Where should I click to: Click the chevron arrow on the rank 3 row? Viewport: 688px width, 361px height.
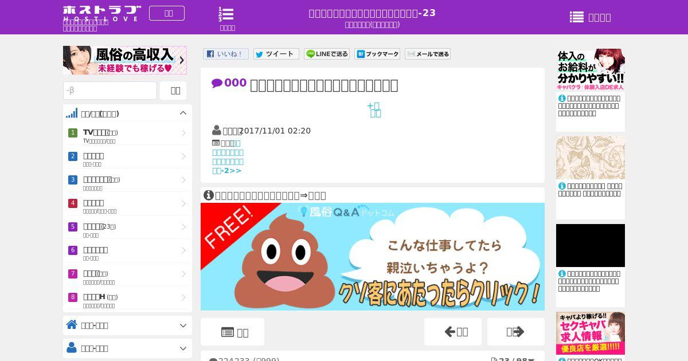[183, 180]
